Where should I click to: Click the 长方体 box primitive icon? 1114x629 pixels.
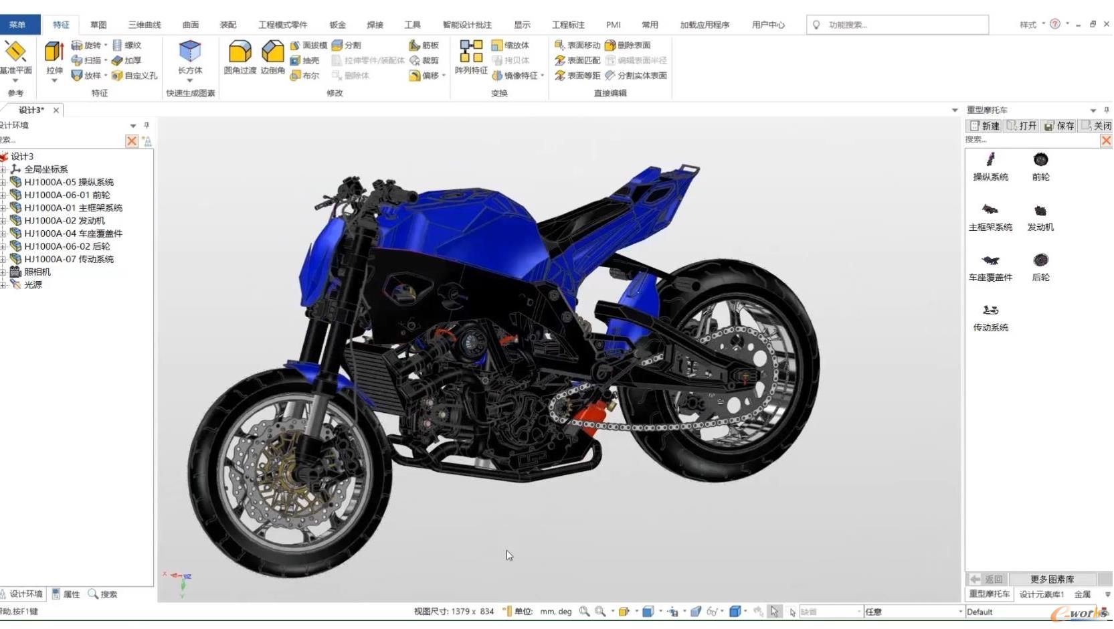pos(190,56)
